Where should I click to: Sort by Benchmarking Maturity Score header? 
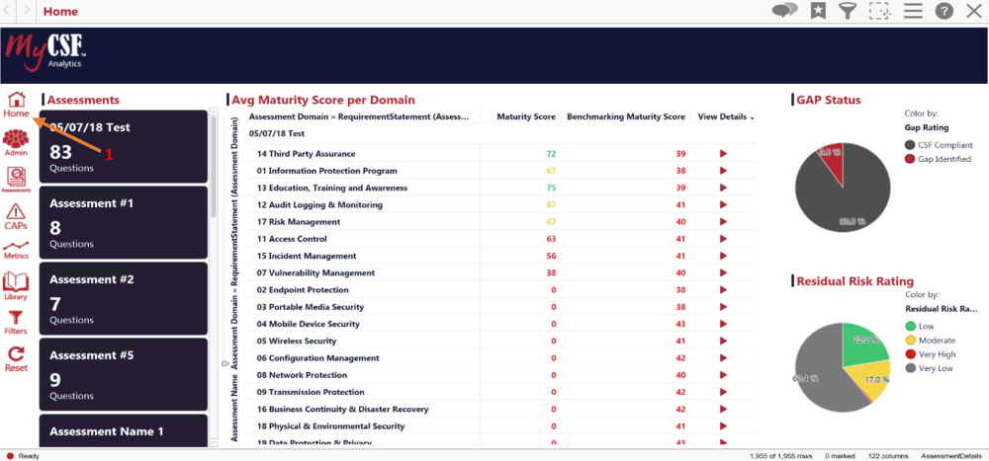(x=626, y=116)
